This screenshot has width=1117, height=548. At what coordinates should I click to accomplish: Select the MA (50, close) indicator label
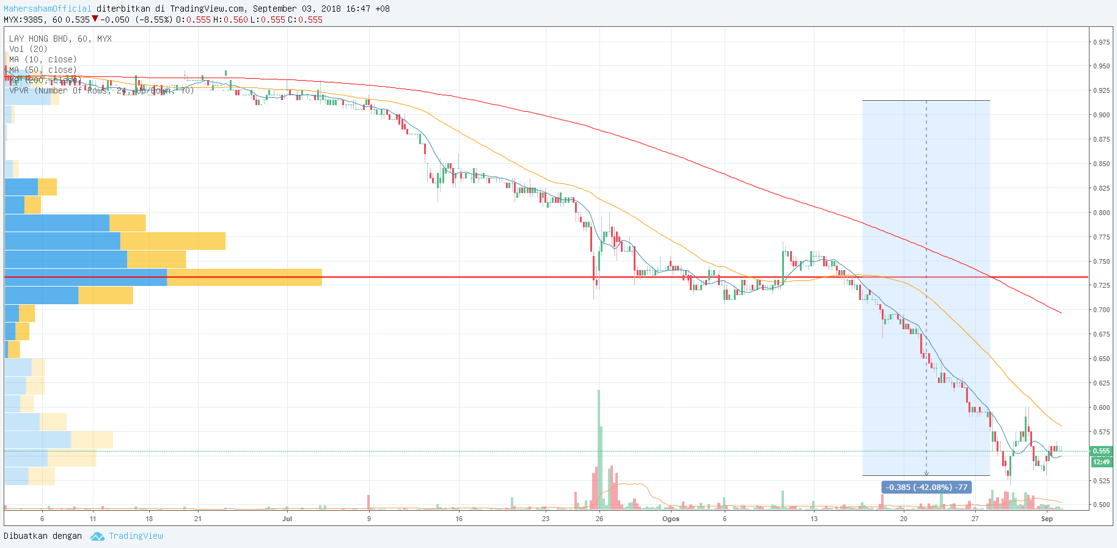[x=43, y=70]
